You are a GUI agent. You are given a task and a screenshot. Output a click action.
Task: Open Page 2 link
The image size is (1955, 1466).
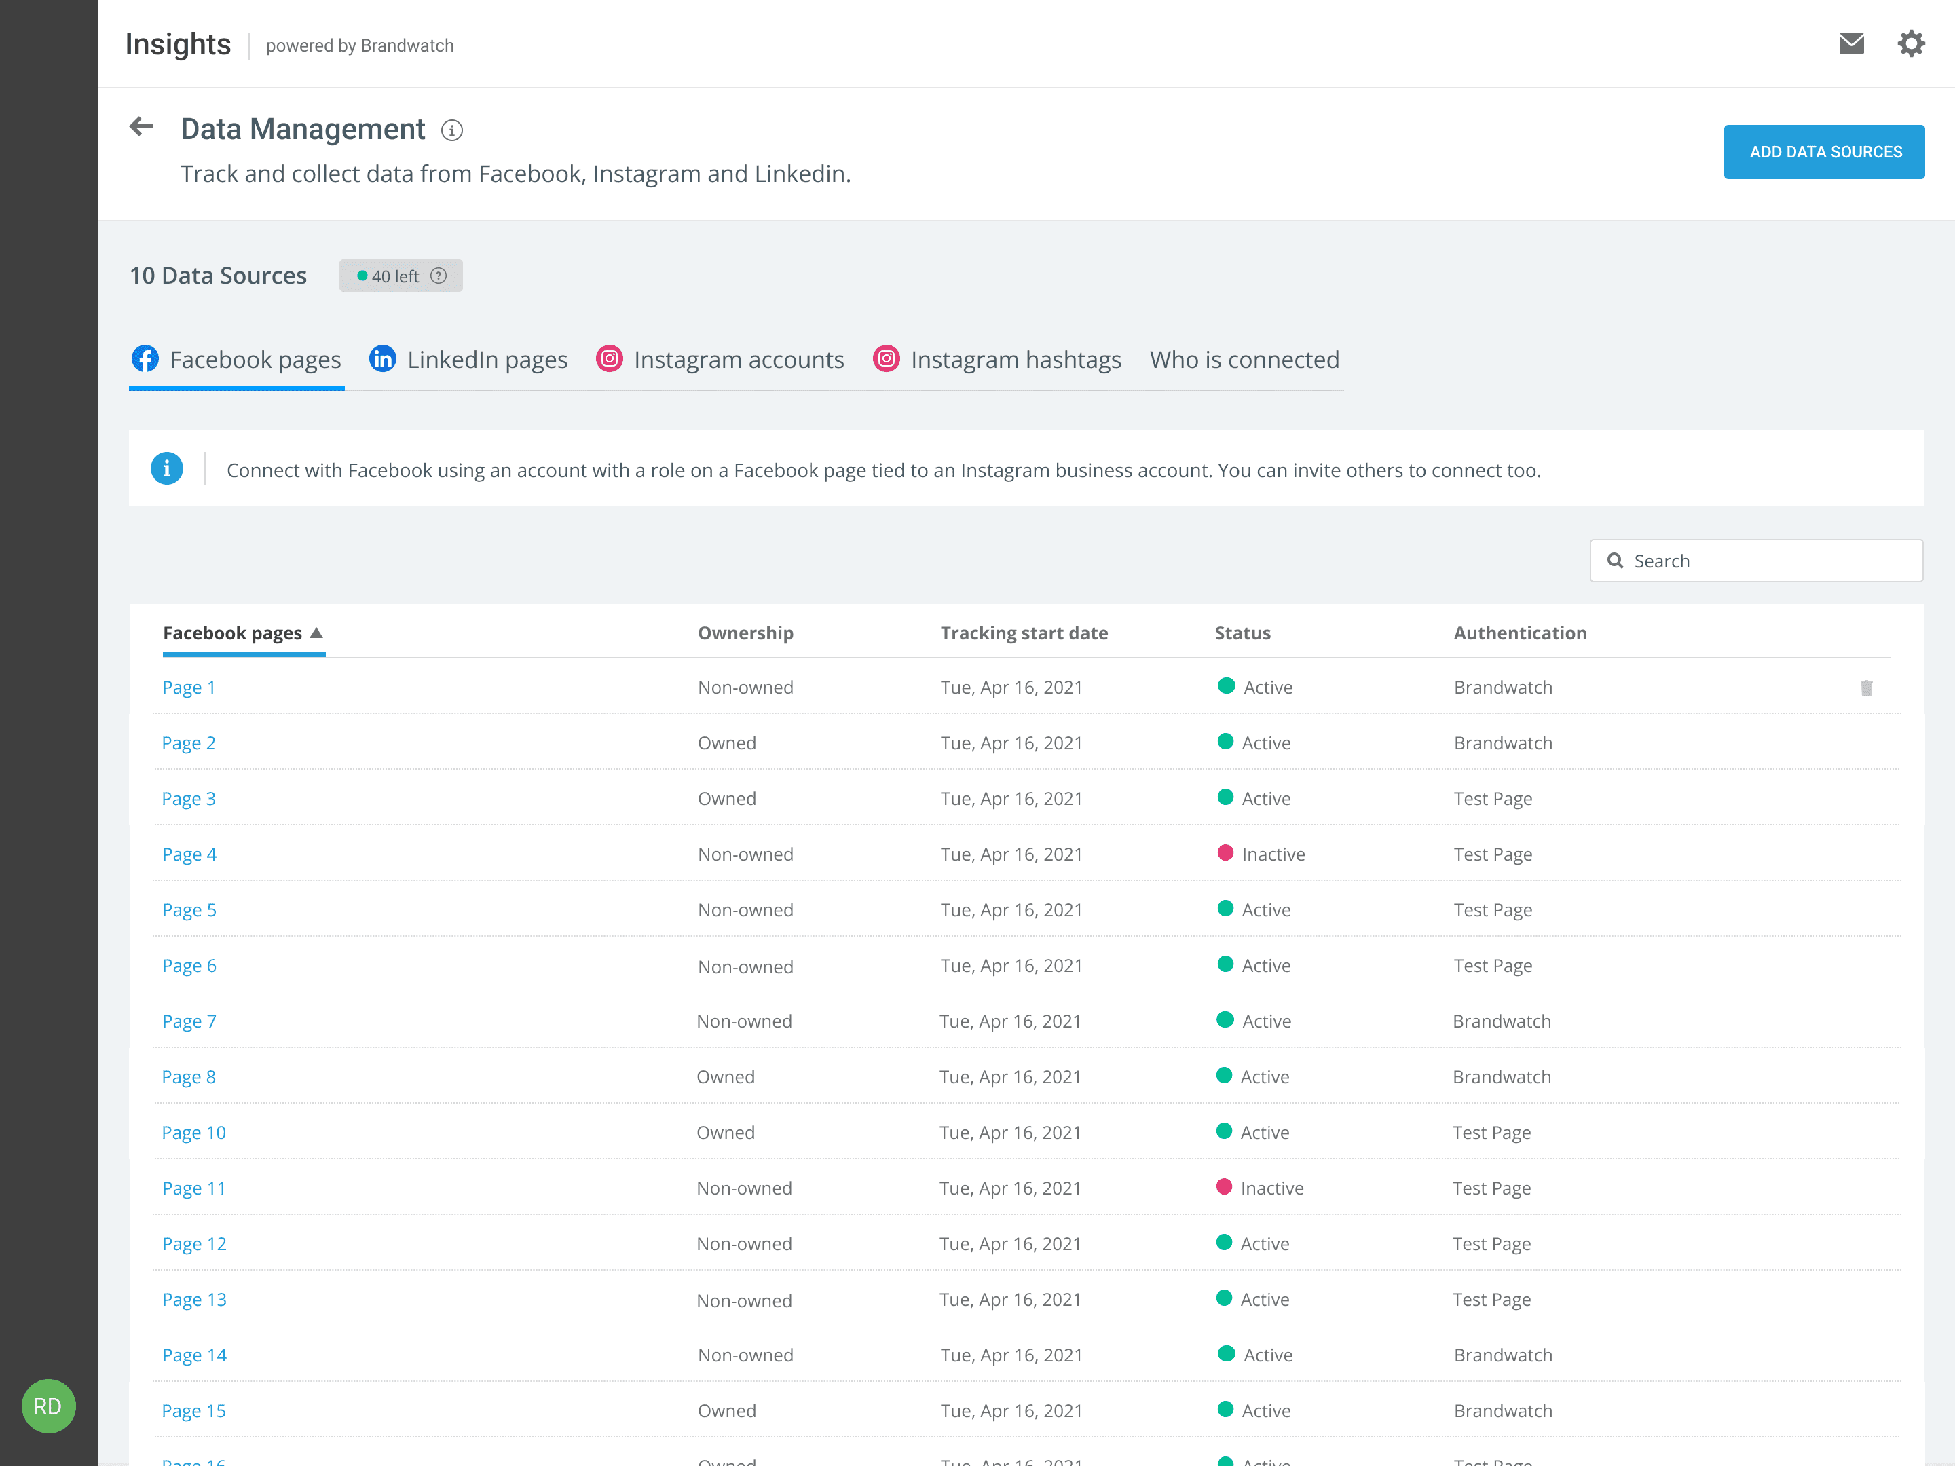(x=189, y=743)
